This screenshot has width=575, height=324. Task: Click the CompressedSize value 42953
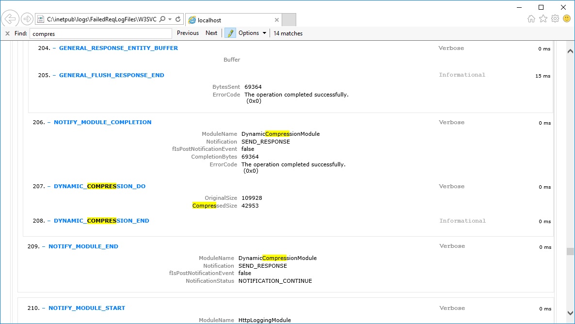(250, 206)
